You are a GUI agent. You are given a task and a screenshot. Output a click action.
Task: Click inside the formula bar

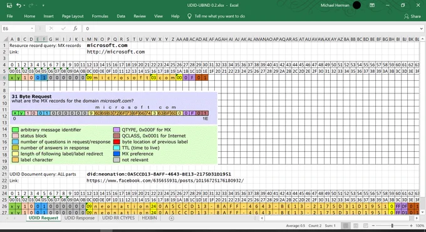click(x=250, y=29)
